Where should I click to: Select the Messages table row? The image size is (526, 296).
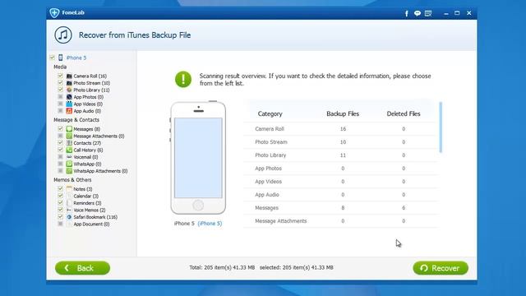(x=341, y=208)
